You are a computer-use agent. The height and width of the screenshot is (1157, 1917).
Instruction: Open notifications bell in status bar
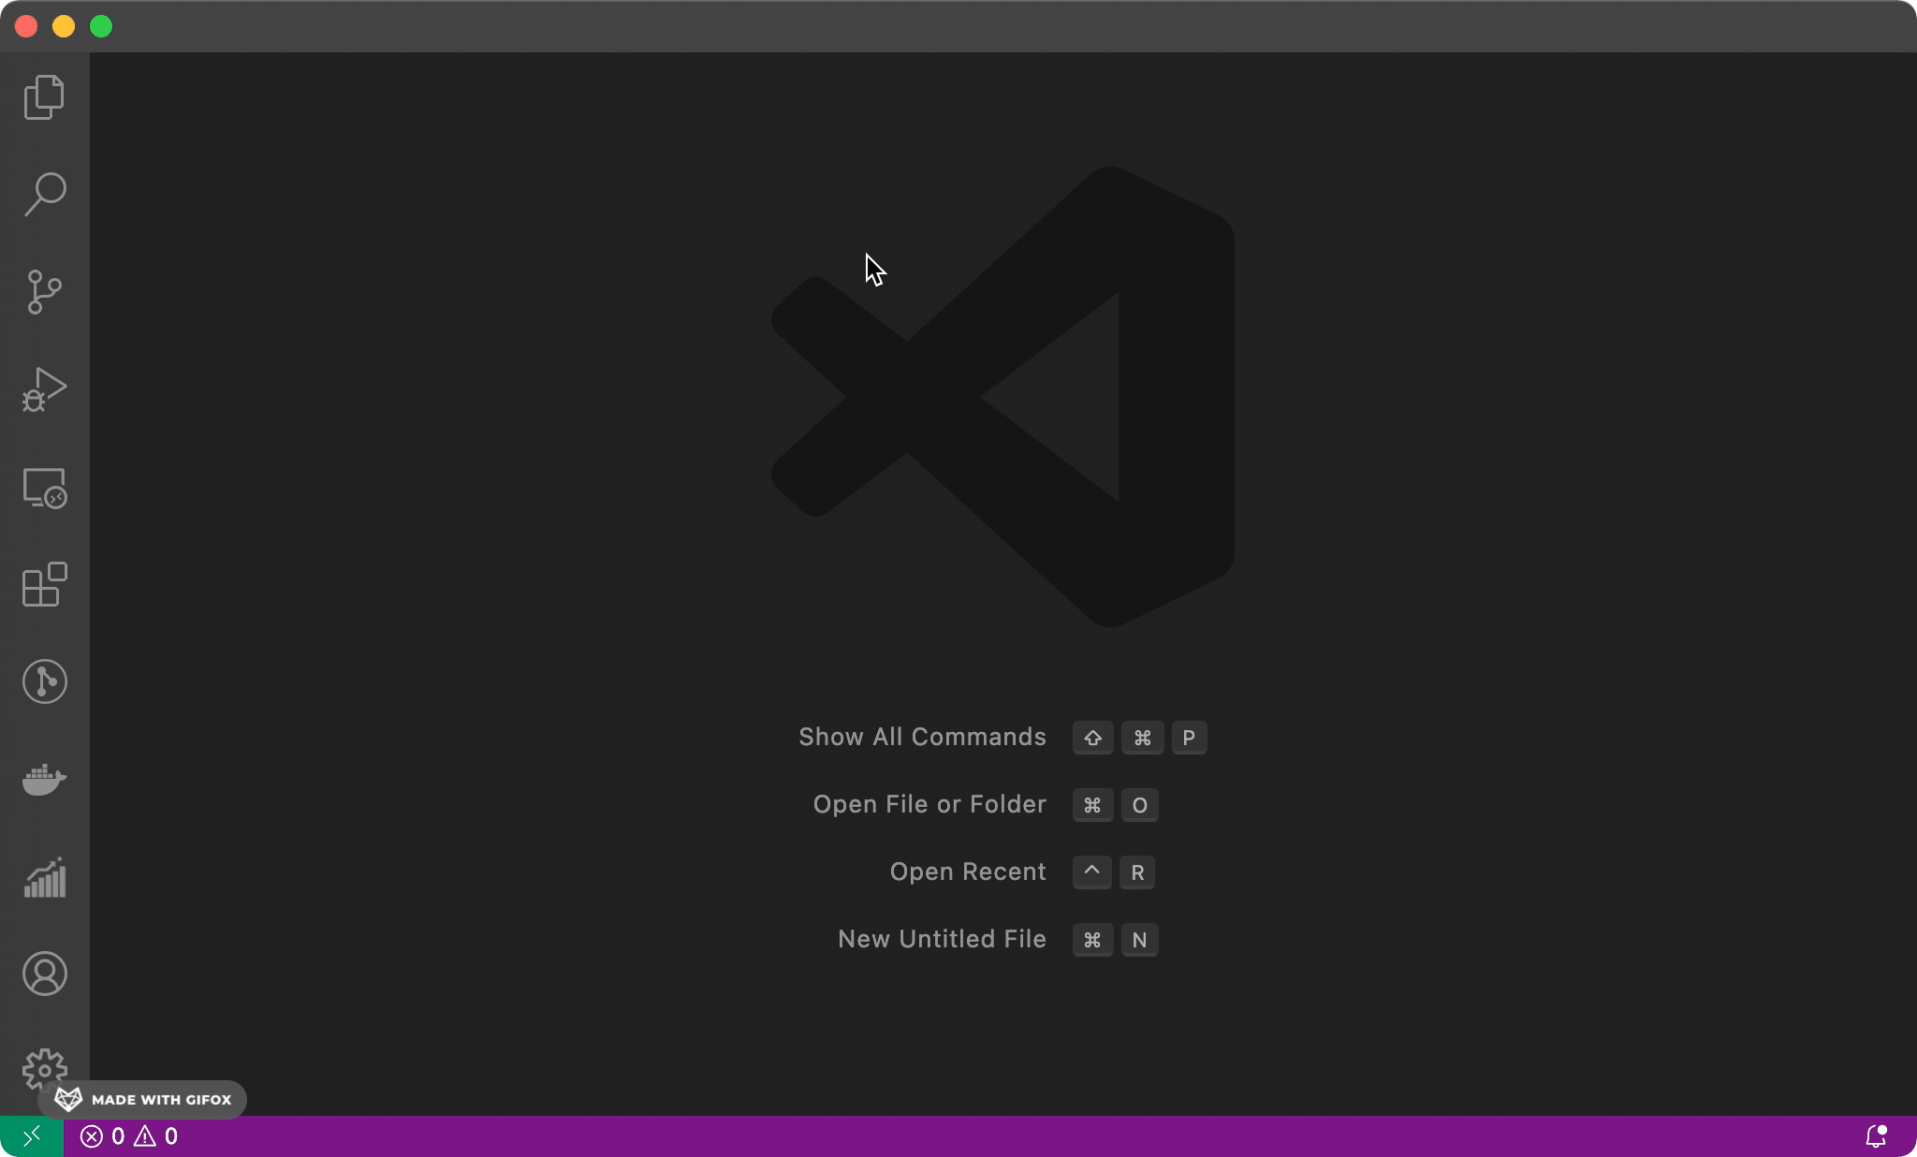[x=1876, y=1135]
